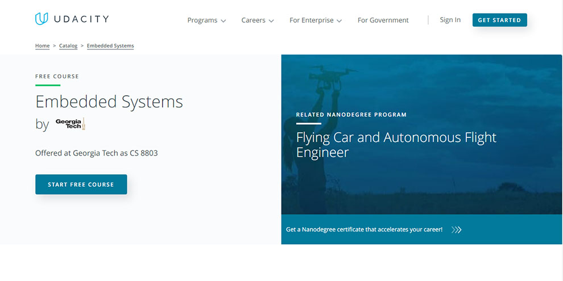Click Get a Nanodegree certificate banner text
The image size is (563, 281).
coord(364,229)
